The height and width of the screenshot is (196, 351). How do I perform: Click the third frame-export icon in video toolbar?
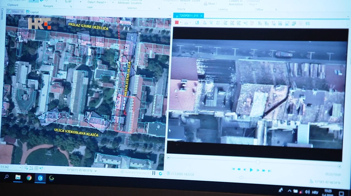click(239, 23)
